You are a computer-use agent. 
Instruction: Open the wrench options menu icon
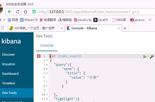click(152, 57)
